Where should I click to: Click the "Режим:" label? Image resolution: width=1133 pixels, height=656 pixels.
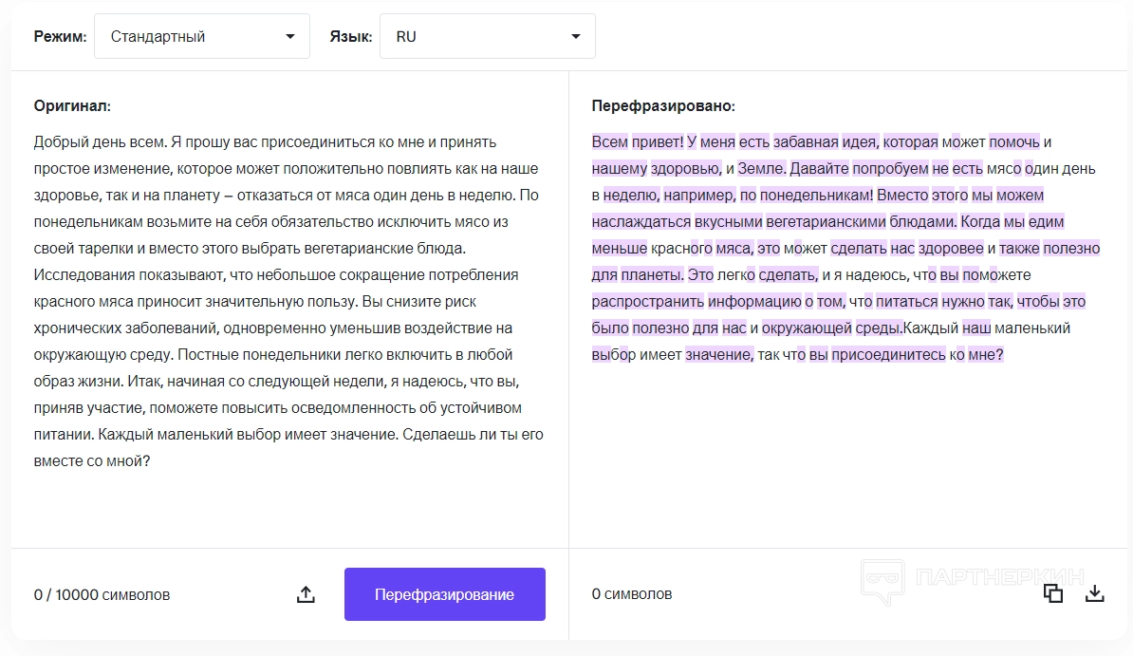pyautogui.click(x=60, y=37)
